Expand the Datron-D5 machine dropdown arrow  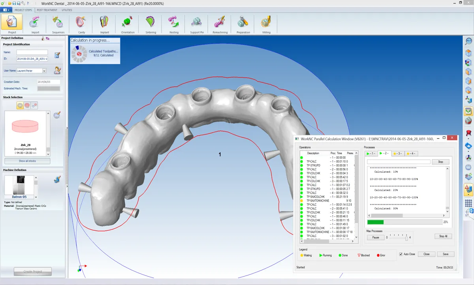(36, 197)
